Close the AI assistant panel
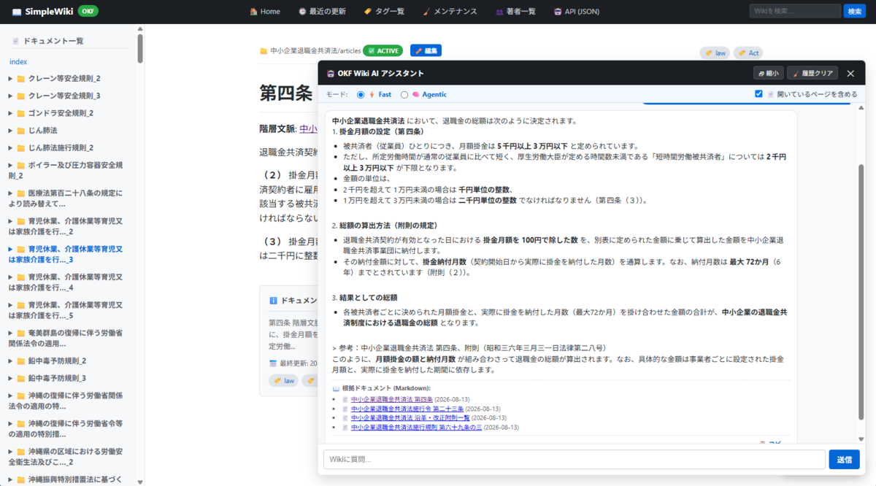Image resolution: width=876 pixels, height=486 pixels. [850, 73]
